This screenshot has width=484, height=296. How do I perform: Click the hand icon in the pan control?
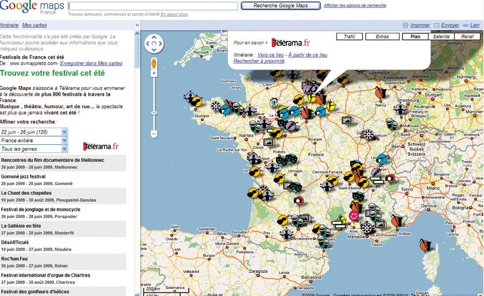click(x=154, y=44)
